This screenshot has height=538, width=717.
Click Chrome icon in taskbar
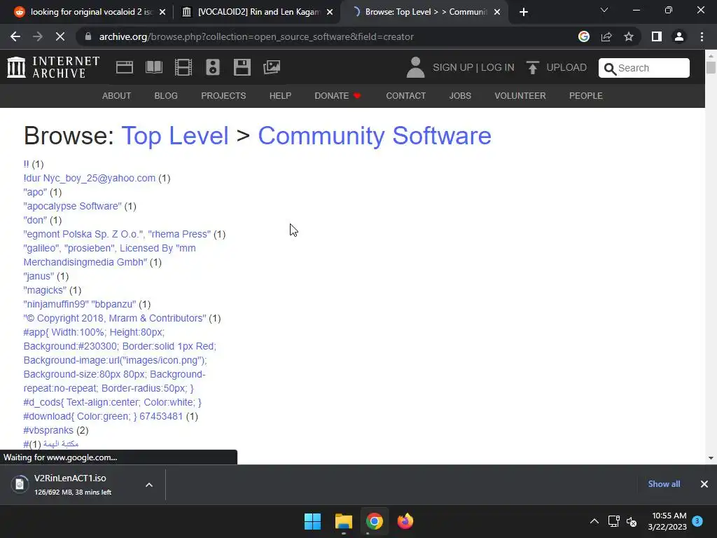374,521
